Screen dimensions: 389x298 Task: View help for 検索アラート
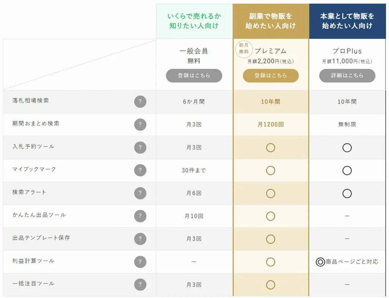[141, 193]
